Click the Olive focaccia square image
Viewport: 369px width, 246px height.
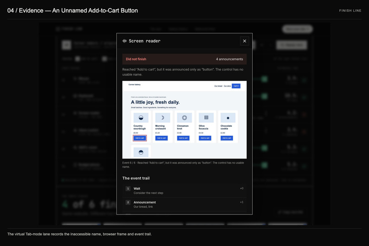coord(206,117)
